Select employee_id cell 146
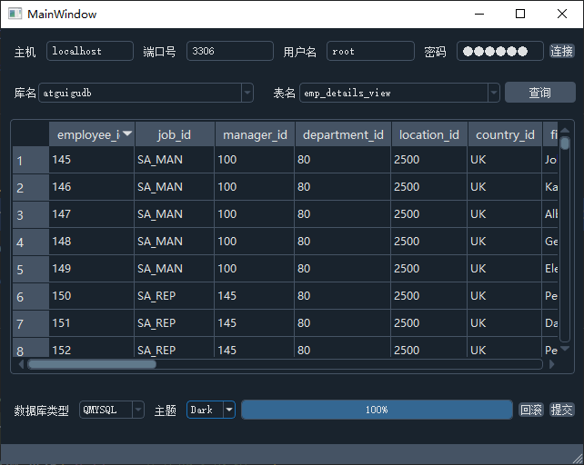Screen dimensions: 584x465 click(x=92, y=187)
